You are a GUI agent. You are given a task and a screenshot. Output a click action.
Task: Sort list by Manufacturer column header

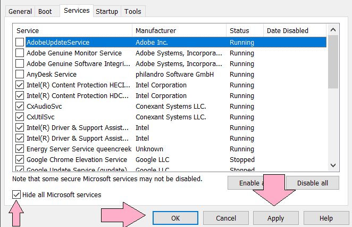(179, 30)
